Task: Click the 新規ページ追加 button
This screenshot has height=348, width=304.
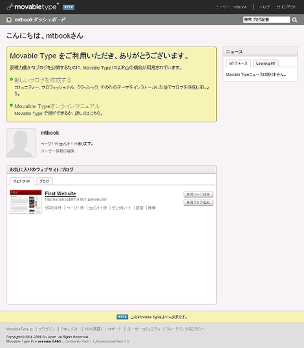Action: click(x=199, y=195)
